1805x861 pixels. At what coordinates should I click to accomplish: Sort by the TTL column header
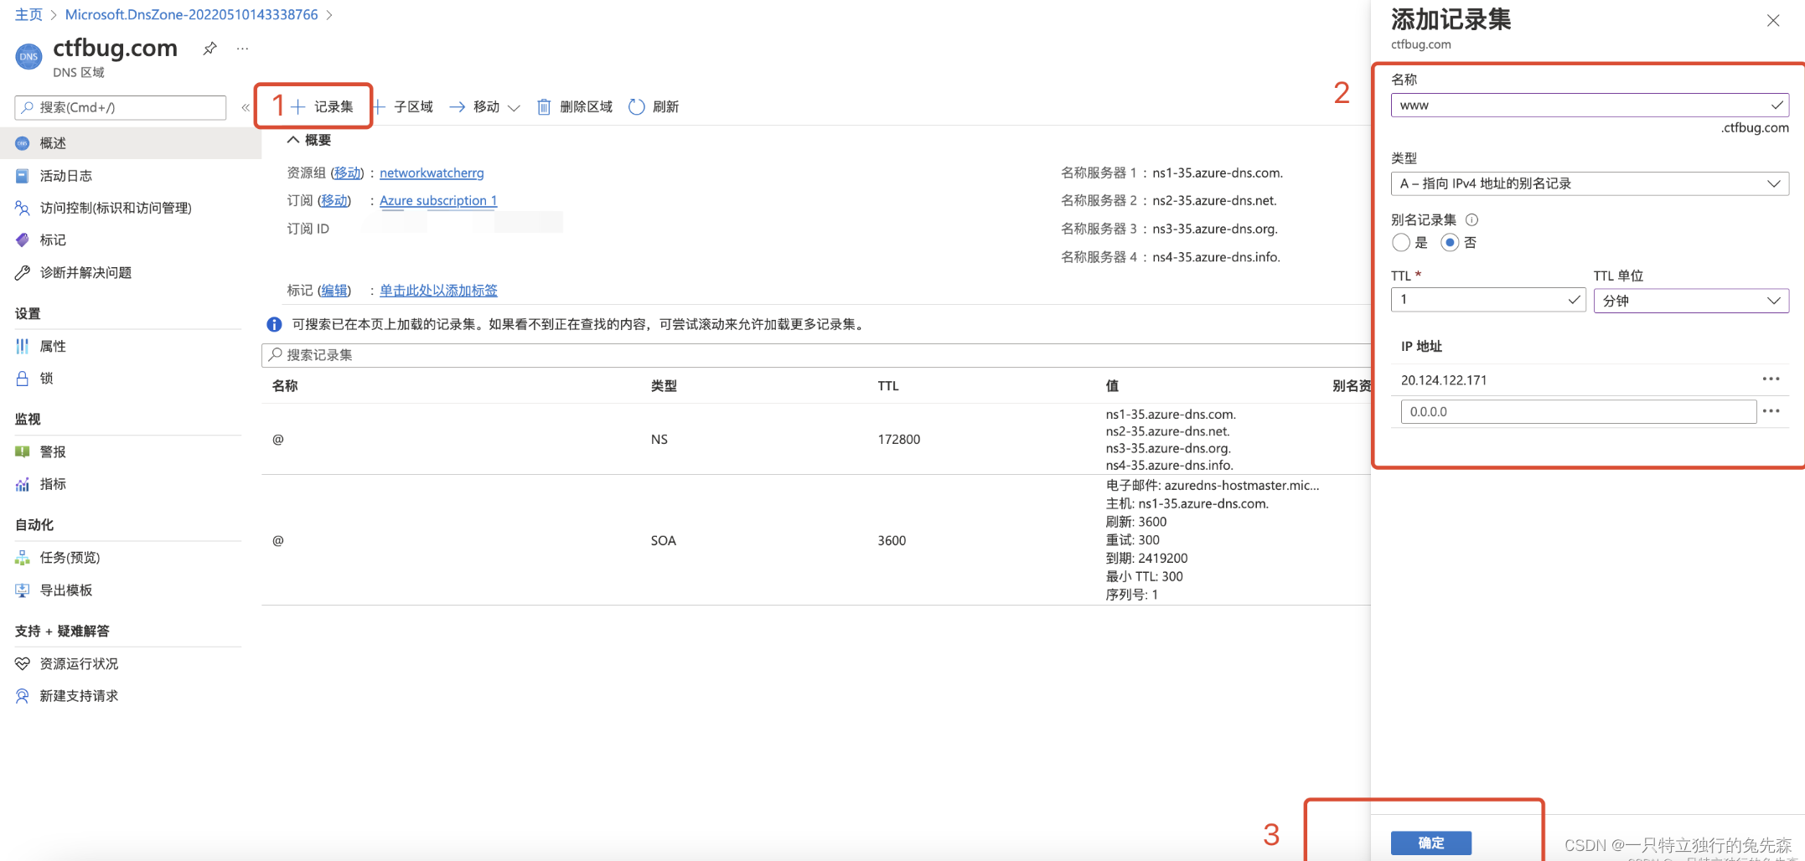[888, 386]
